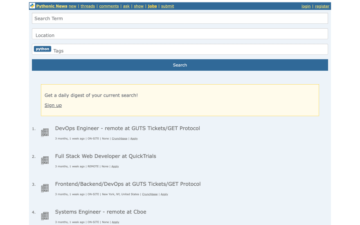The width and height of the screenshot is (360, 225).
Task: Click the register link
Action: coord(322,6)
